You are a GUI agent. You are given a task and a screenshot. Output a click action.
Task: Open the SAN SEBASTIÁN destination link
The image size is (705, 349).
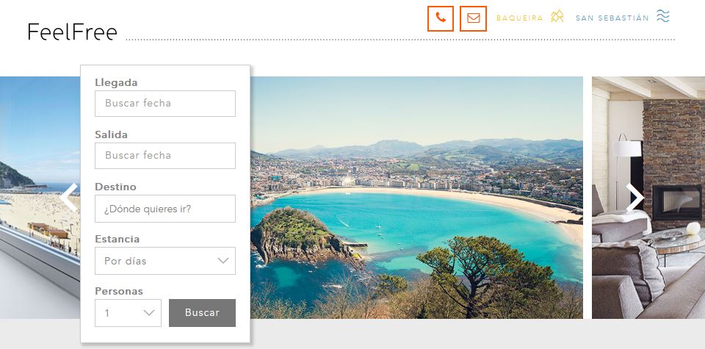pos(612,18)
